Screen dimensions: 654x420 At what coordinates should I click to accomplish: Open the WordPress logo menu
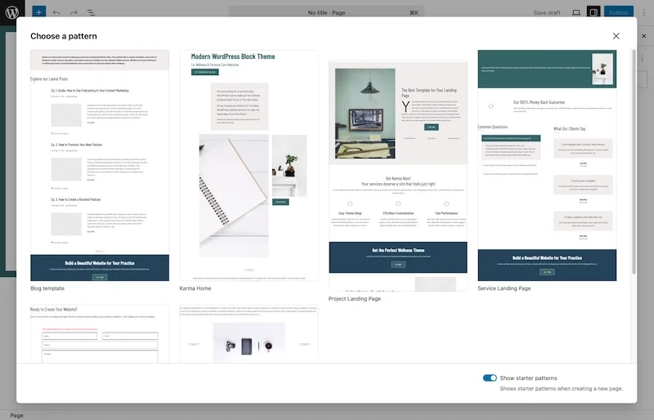click(x=12, y=12)
